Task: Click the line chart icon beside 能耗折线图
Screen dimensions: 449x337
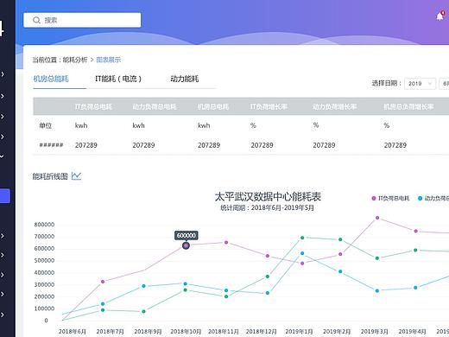Action: tap(76, 175)
